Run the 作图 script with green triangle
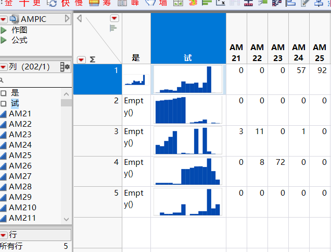 tap(3, 30)
